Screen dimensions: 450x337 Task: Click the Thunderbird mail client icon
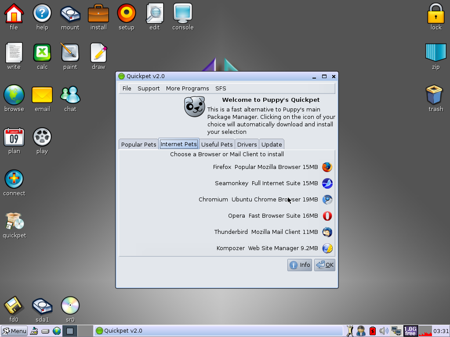(327, 232)
